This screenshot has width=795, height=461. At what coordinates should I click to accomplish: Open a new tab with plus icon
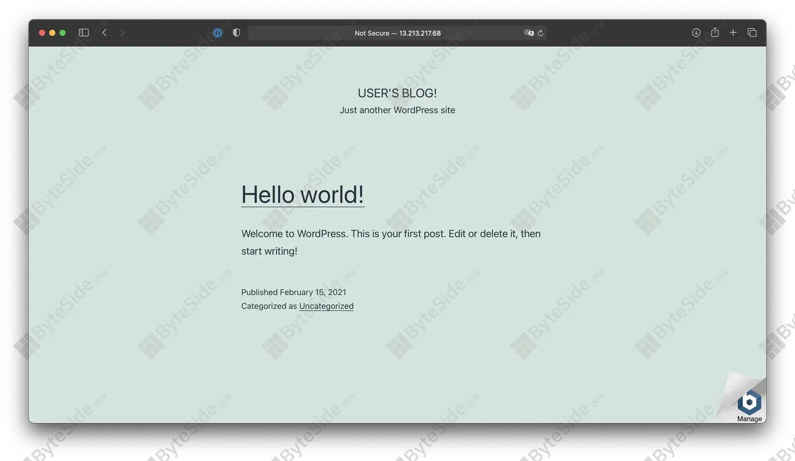(733, 33)
